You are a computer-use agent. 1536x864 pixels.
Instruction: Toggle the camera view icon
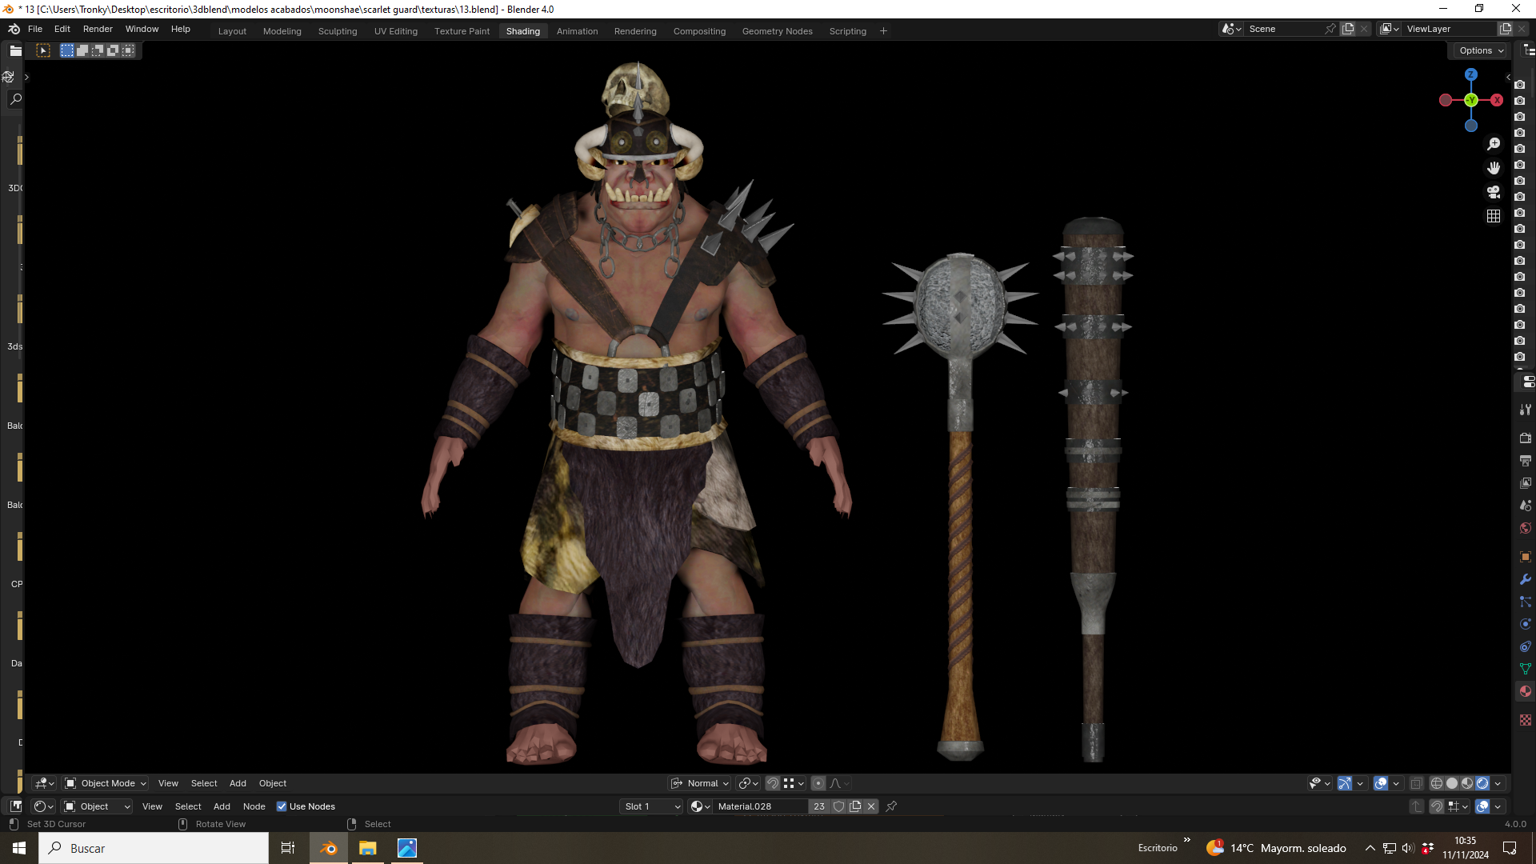pyautogui.click(x=1493, y=192)
